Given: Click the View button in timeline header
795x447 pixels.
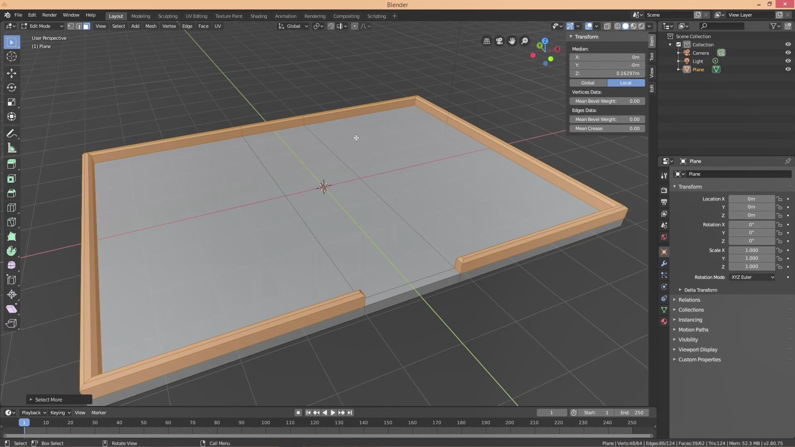Looking at the screenshot, I should click(x=80, y=413).
